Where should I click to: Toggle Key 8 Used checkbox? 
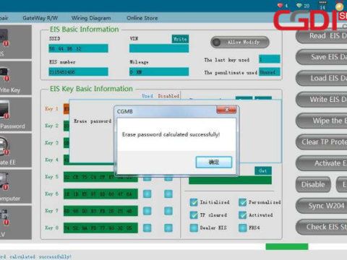coord(147,227)
